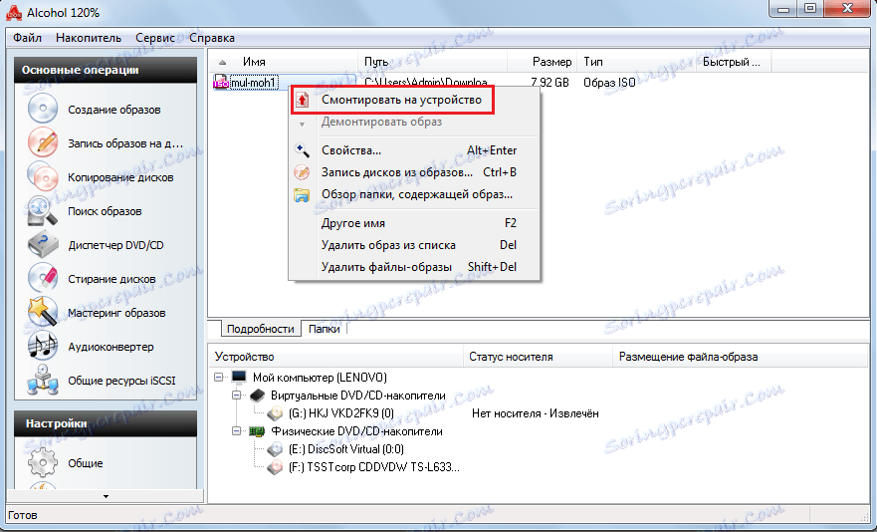Click the iSCSI shared resources icon
This screenshot has height=532, width=877.
tap(43, 380)
